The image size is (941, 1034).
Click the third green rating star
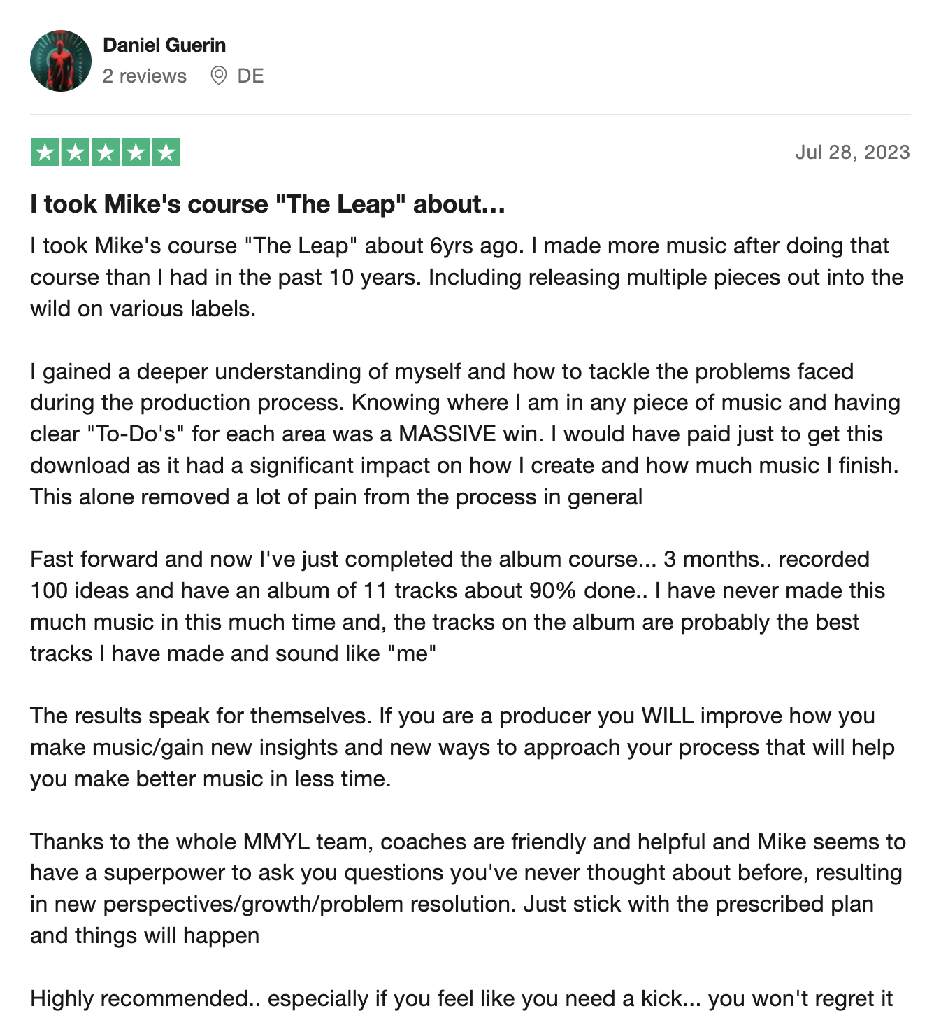(106, 153)
